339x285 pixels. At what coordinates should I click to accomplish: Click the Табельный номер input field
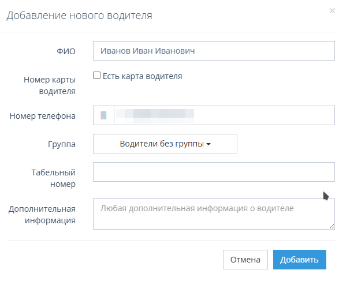pos(214,172)
